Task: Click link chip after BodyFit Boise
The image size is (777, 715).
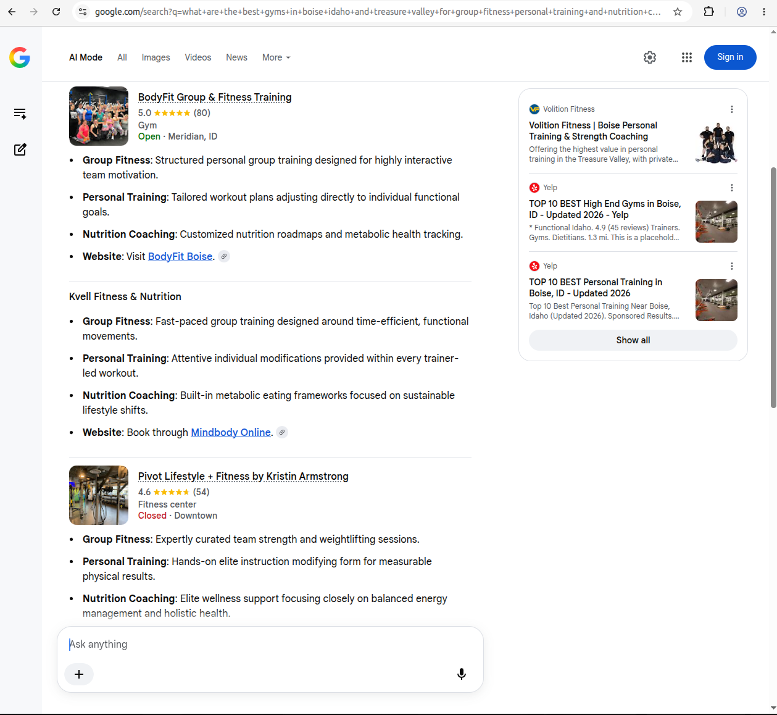Action: [x=225, y=256]
